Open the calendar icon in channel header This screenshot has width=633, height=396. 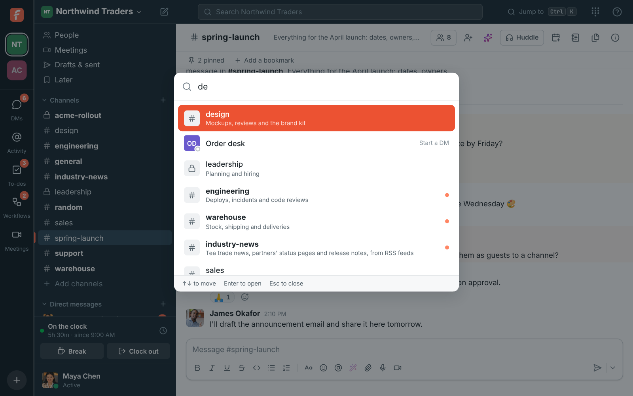click(x=556, y=38)
